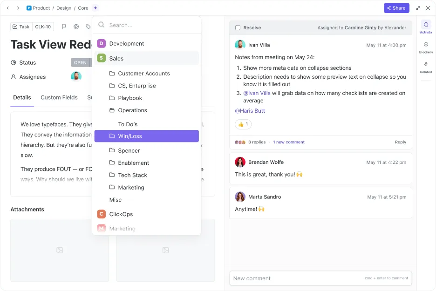Click the @Ivan Villa mention
Image resolution: width=436 pixels, height=291 pixels.
pyautogui.click(x=257, y=93)
